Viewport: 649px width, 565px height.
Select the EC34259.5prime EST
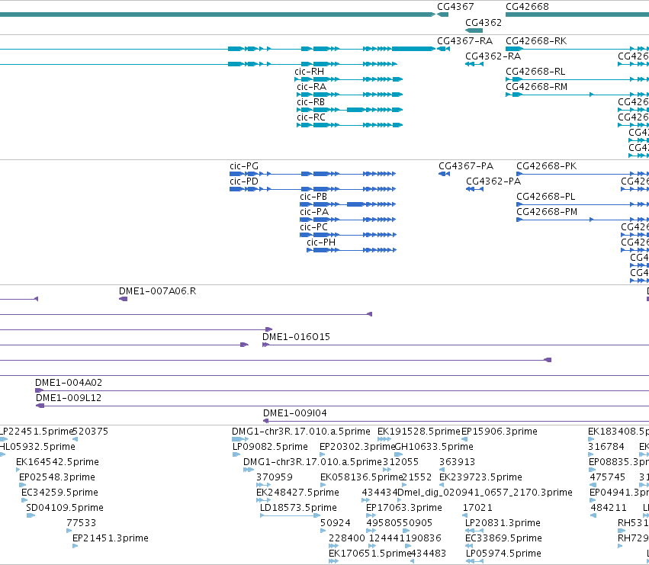coord(24,500)
